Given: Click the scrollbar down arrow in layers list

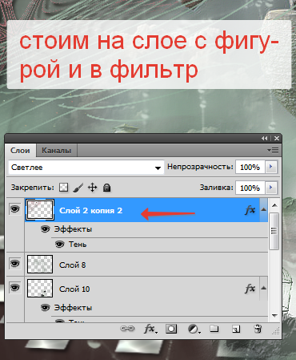Looking at the screenshot, I should (x=274, y=316).
